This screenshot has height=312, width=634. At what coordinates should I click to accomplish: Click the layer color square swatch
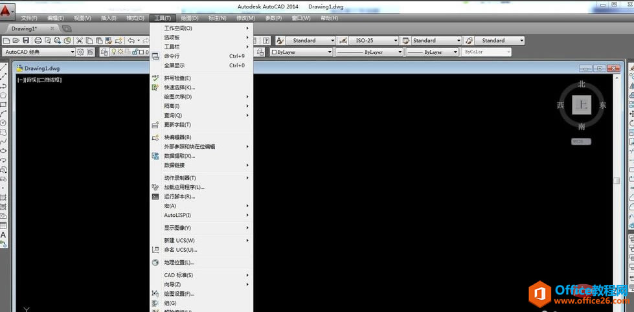142,52
